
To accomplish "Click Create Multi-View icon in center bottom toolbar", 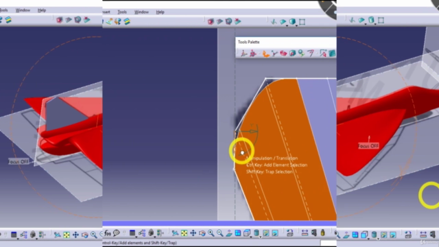I will coord(238,233).
